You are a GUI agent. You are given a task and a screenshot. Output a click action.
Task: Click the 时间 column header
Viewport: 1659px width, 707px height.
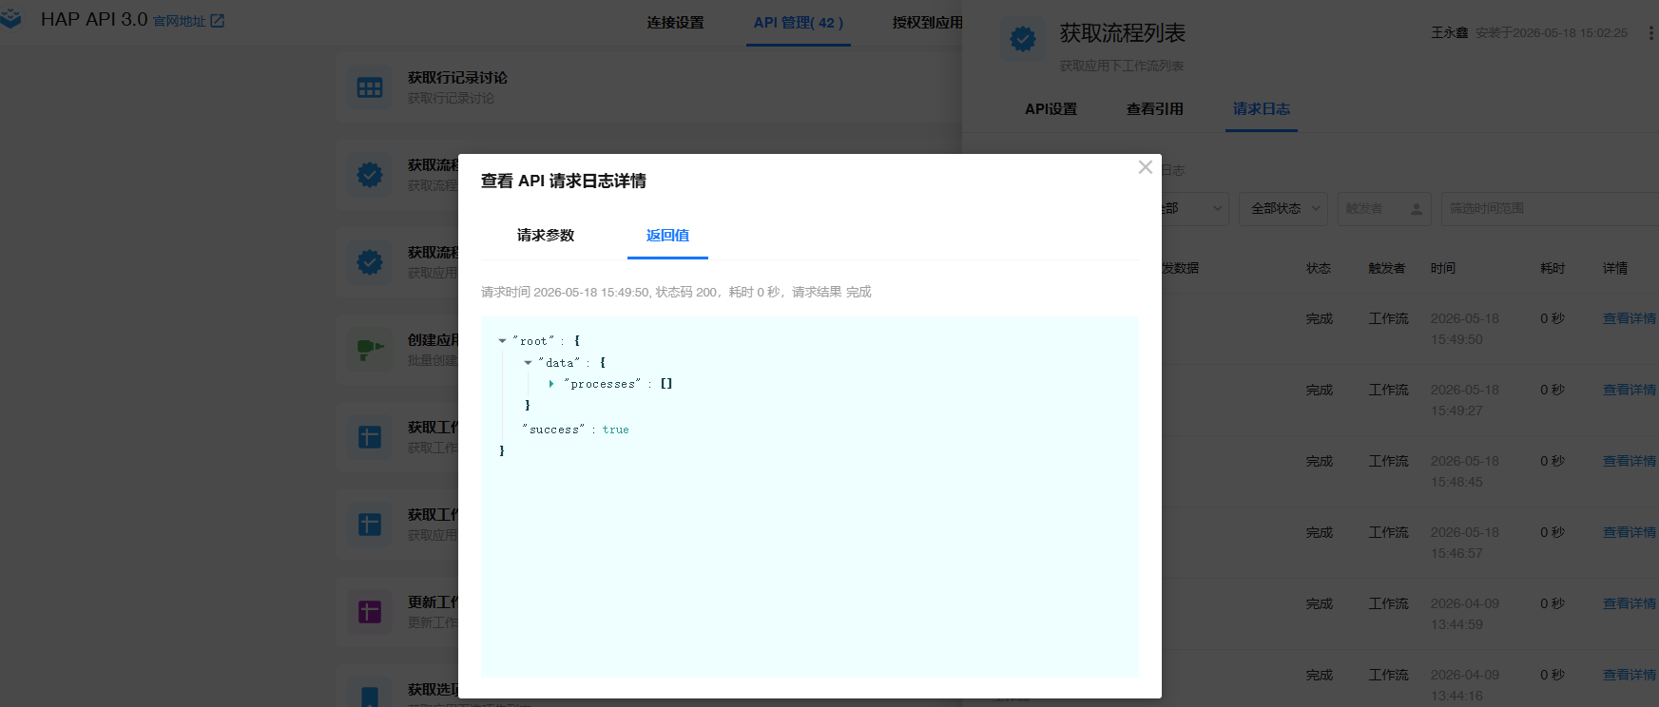click(1443, 269)
